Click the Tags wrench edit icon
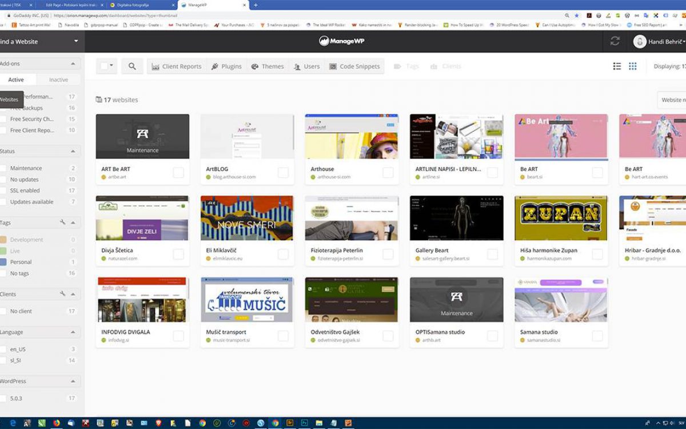Viewport: 686px width, 429px height. coord(63,223)
